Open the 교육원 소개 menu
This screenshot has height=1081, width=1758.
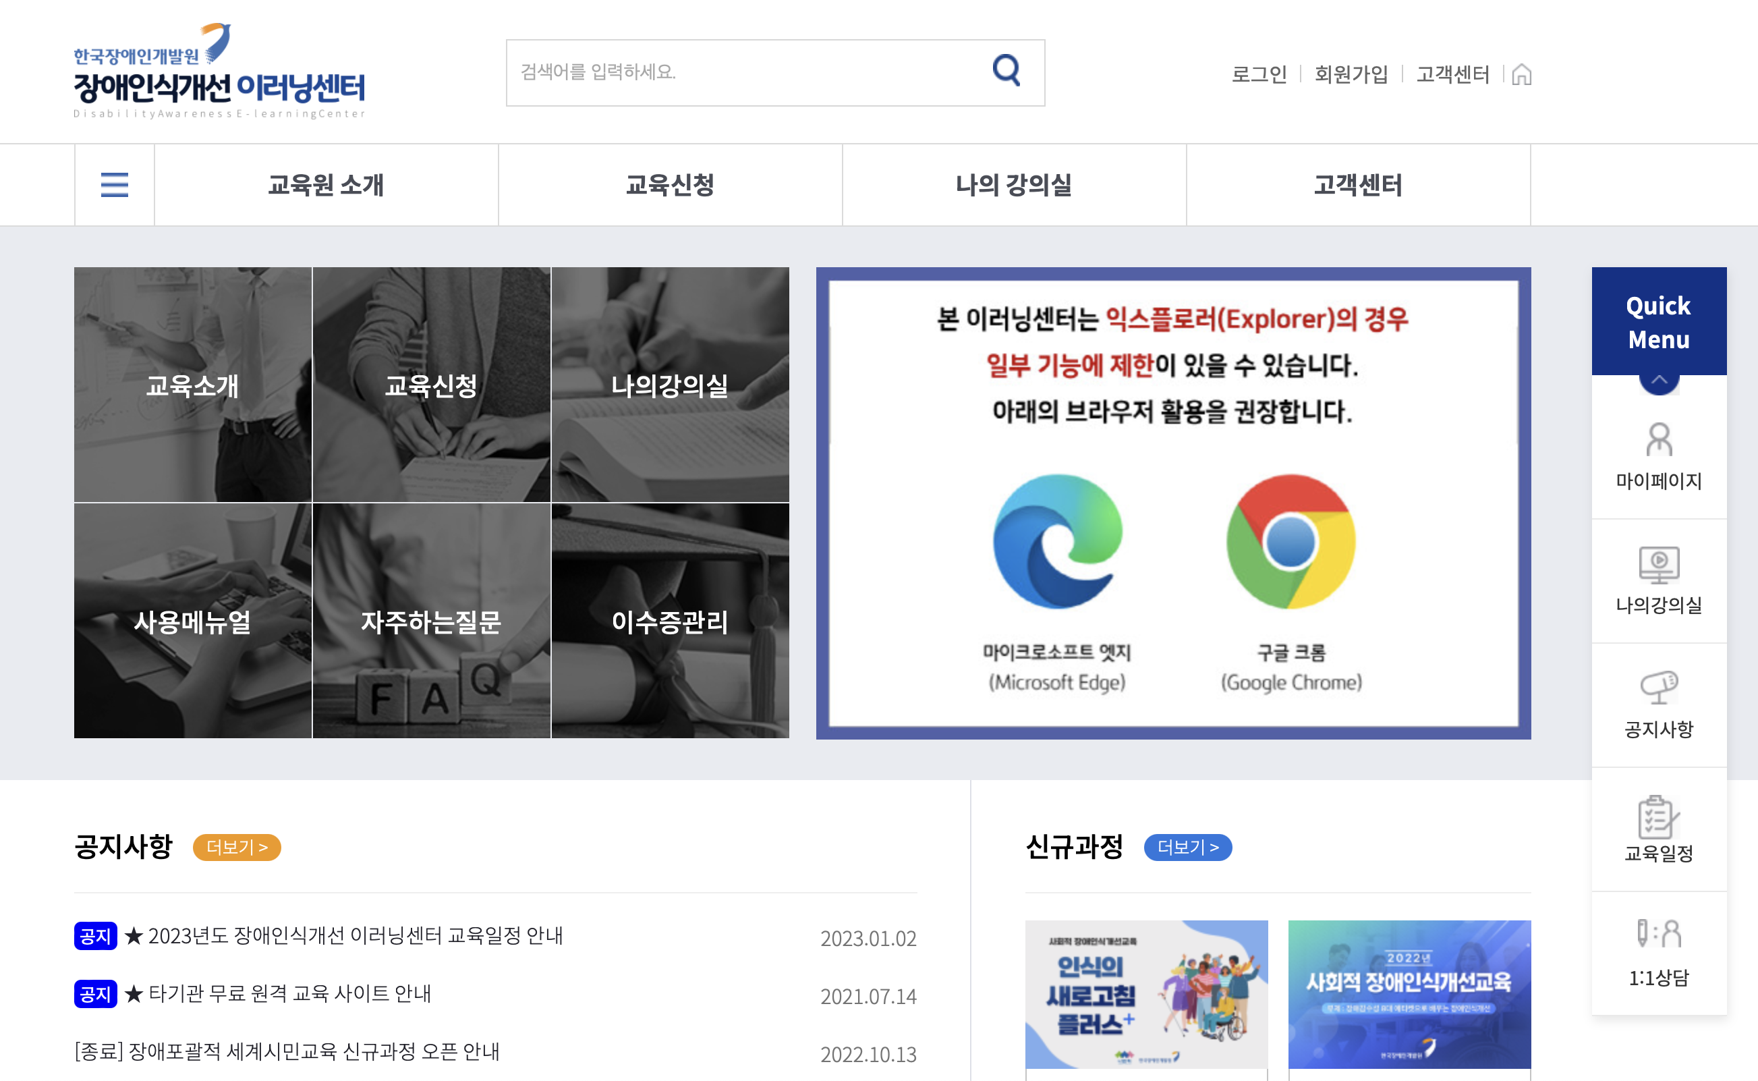coord(326,184)
